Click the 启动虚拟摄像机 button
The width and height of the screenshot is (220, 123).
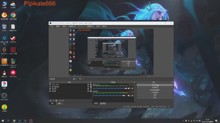[x=155, y=90]
